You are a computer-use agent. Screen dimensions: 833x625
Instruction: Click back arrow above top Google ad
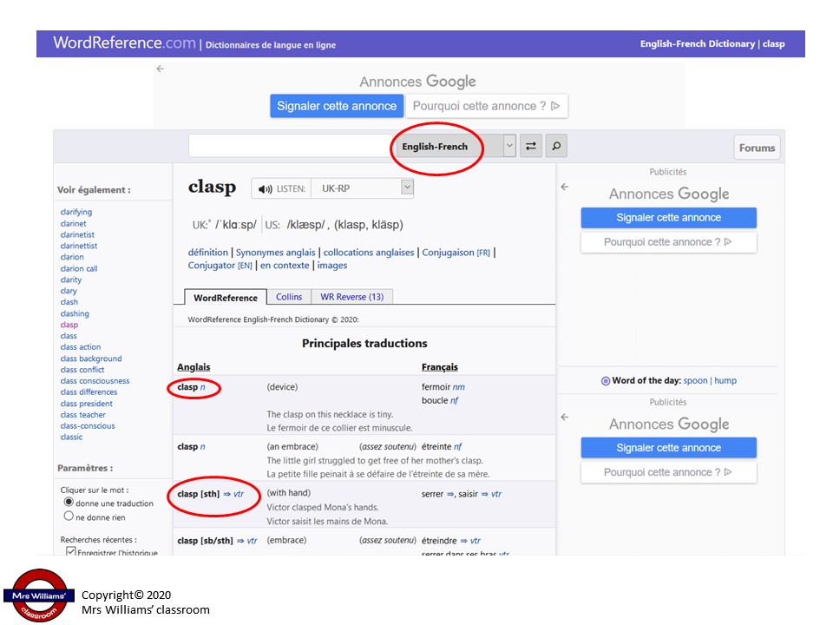(x=161, y=69)
